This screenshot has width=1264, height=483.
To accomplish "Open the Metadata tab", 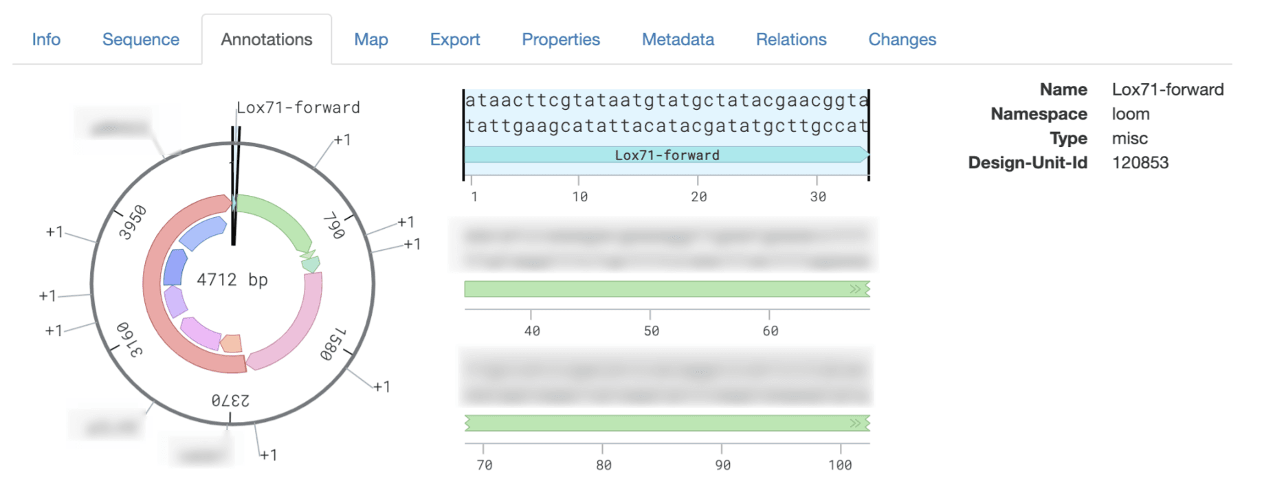I will coord(678,40).
